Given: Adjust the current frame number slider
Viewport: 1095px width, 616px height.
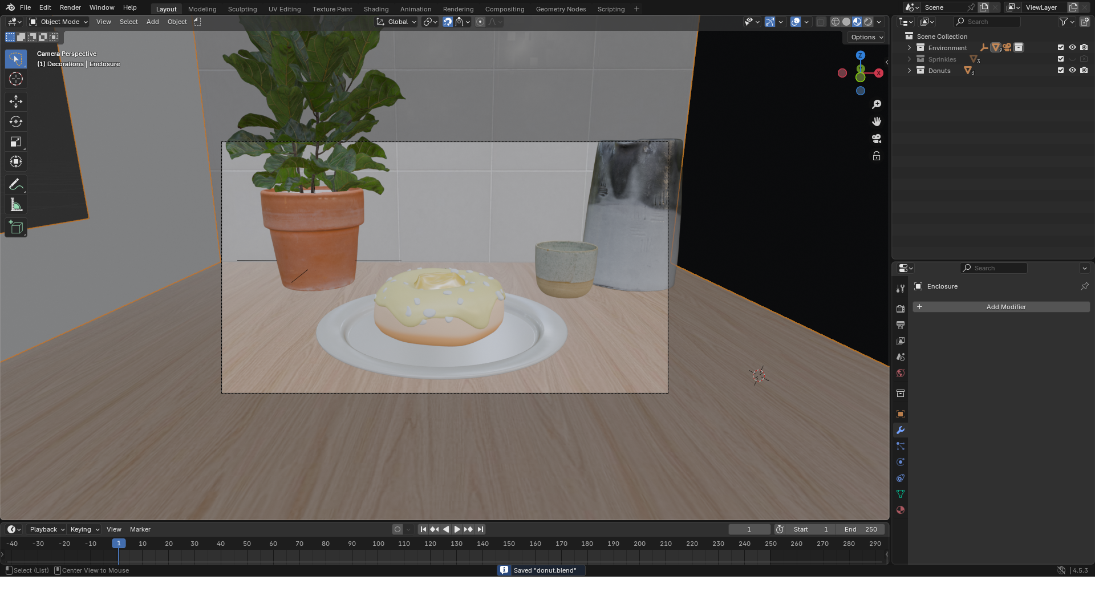Looking at the screenshot, I should pyautogui.click(x=749, y=529).
